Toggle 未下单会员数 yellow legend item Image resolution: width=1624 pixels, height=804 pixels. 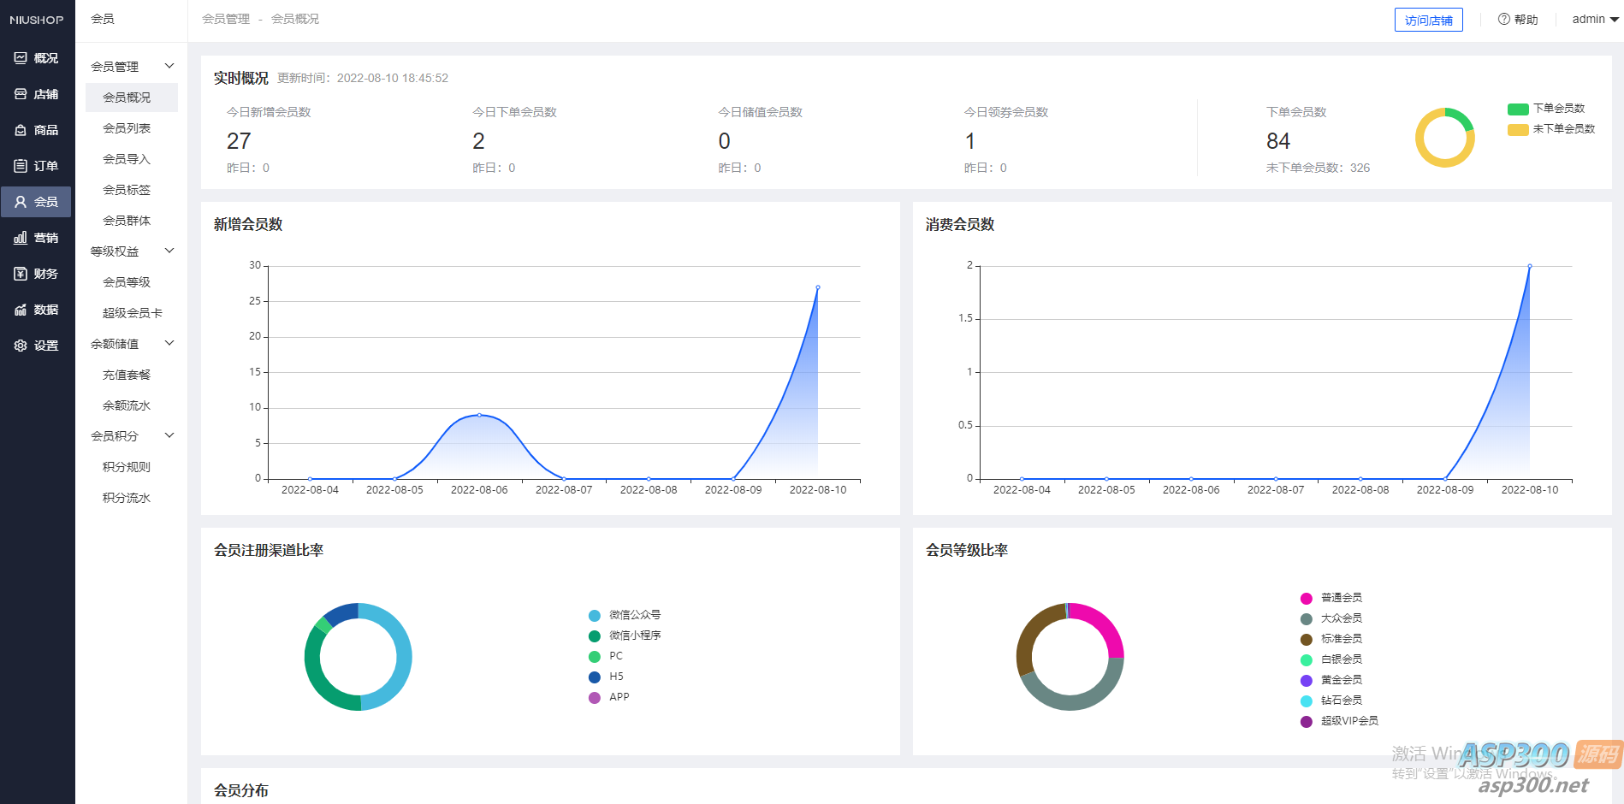[x=1550, y=129]
